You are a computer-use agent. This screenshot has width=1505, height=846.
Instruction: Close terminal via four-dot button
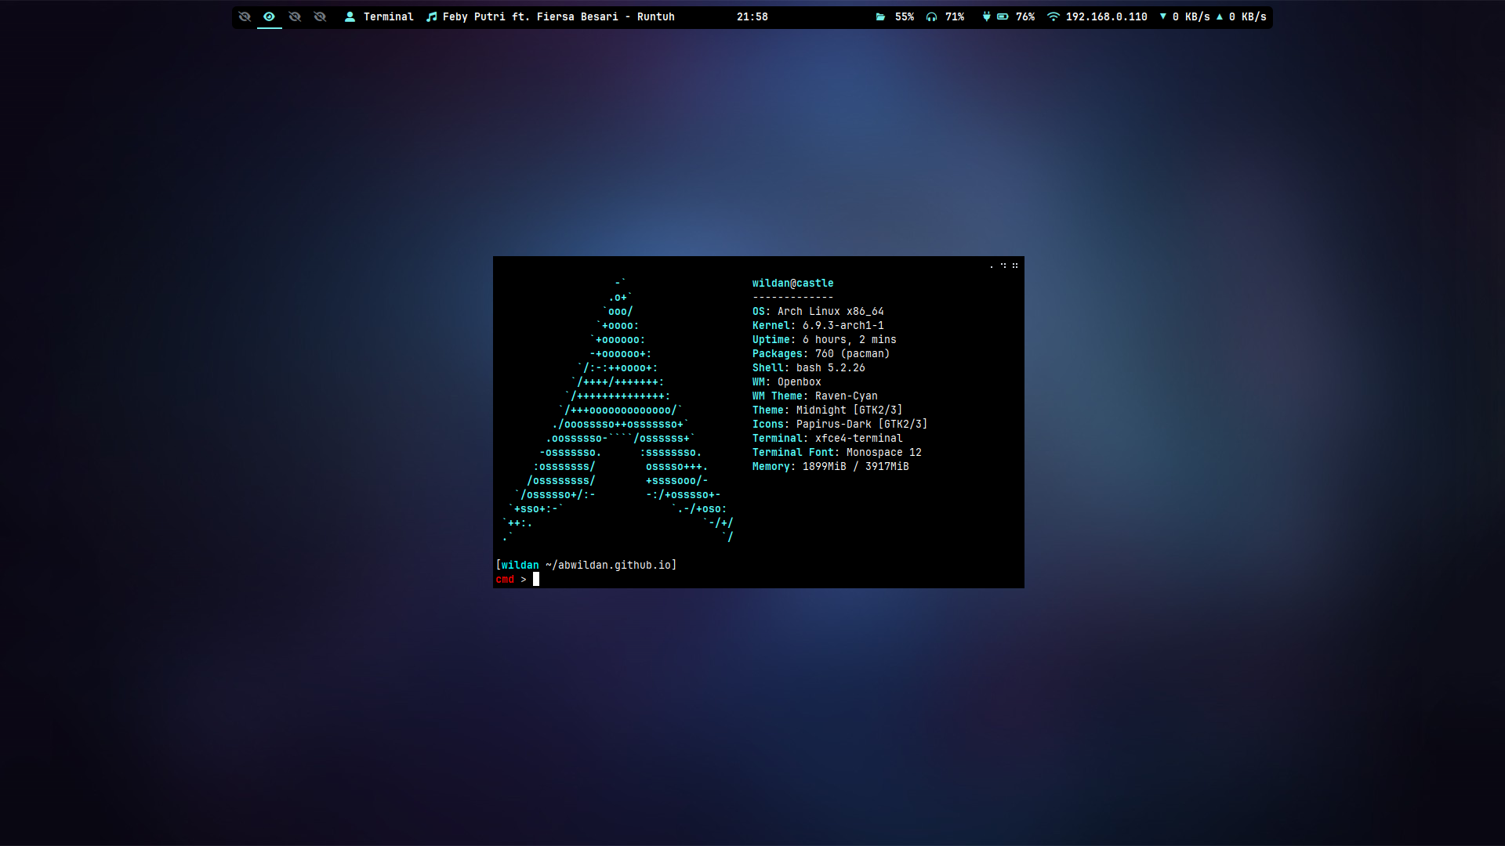1015,266
